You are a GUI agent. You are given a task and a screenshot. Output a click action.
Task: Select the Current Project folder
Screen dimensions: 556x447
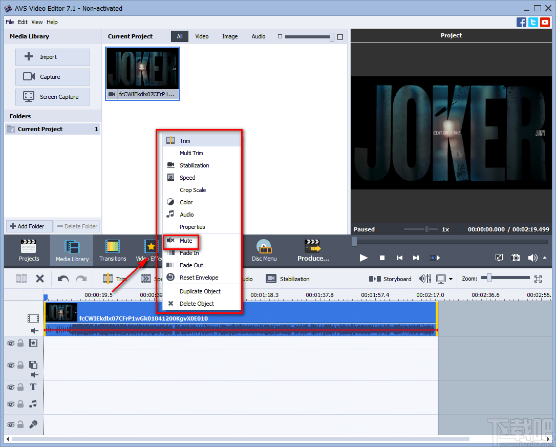coord(53,129)
